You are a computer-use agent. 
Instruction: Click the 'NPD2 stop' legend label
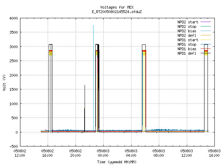tap(187, 26)
